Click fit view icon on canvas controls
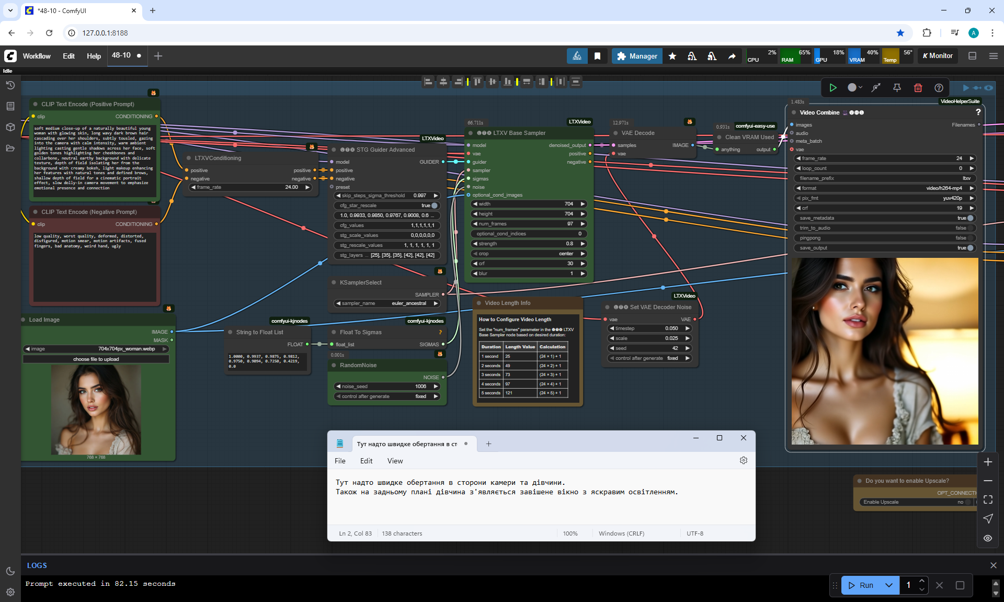This screenshot has width=1004, height=602. (x=988, y=499)
